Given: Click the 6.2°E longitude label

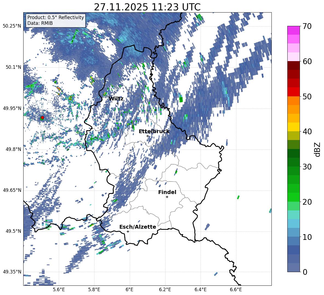Looking at the screenshot, I should pos(165,290).
